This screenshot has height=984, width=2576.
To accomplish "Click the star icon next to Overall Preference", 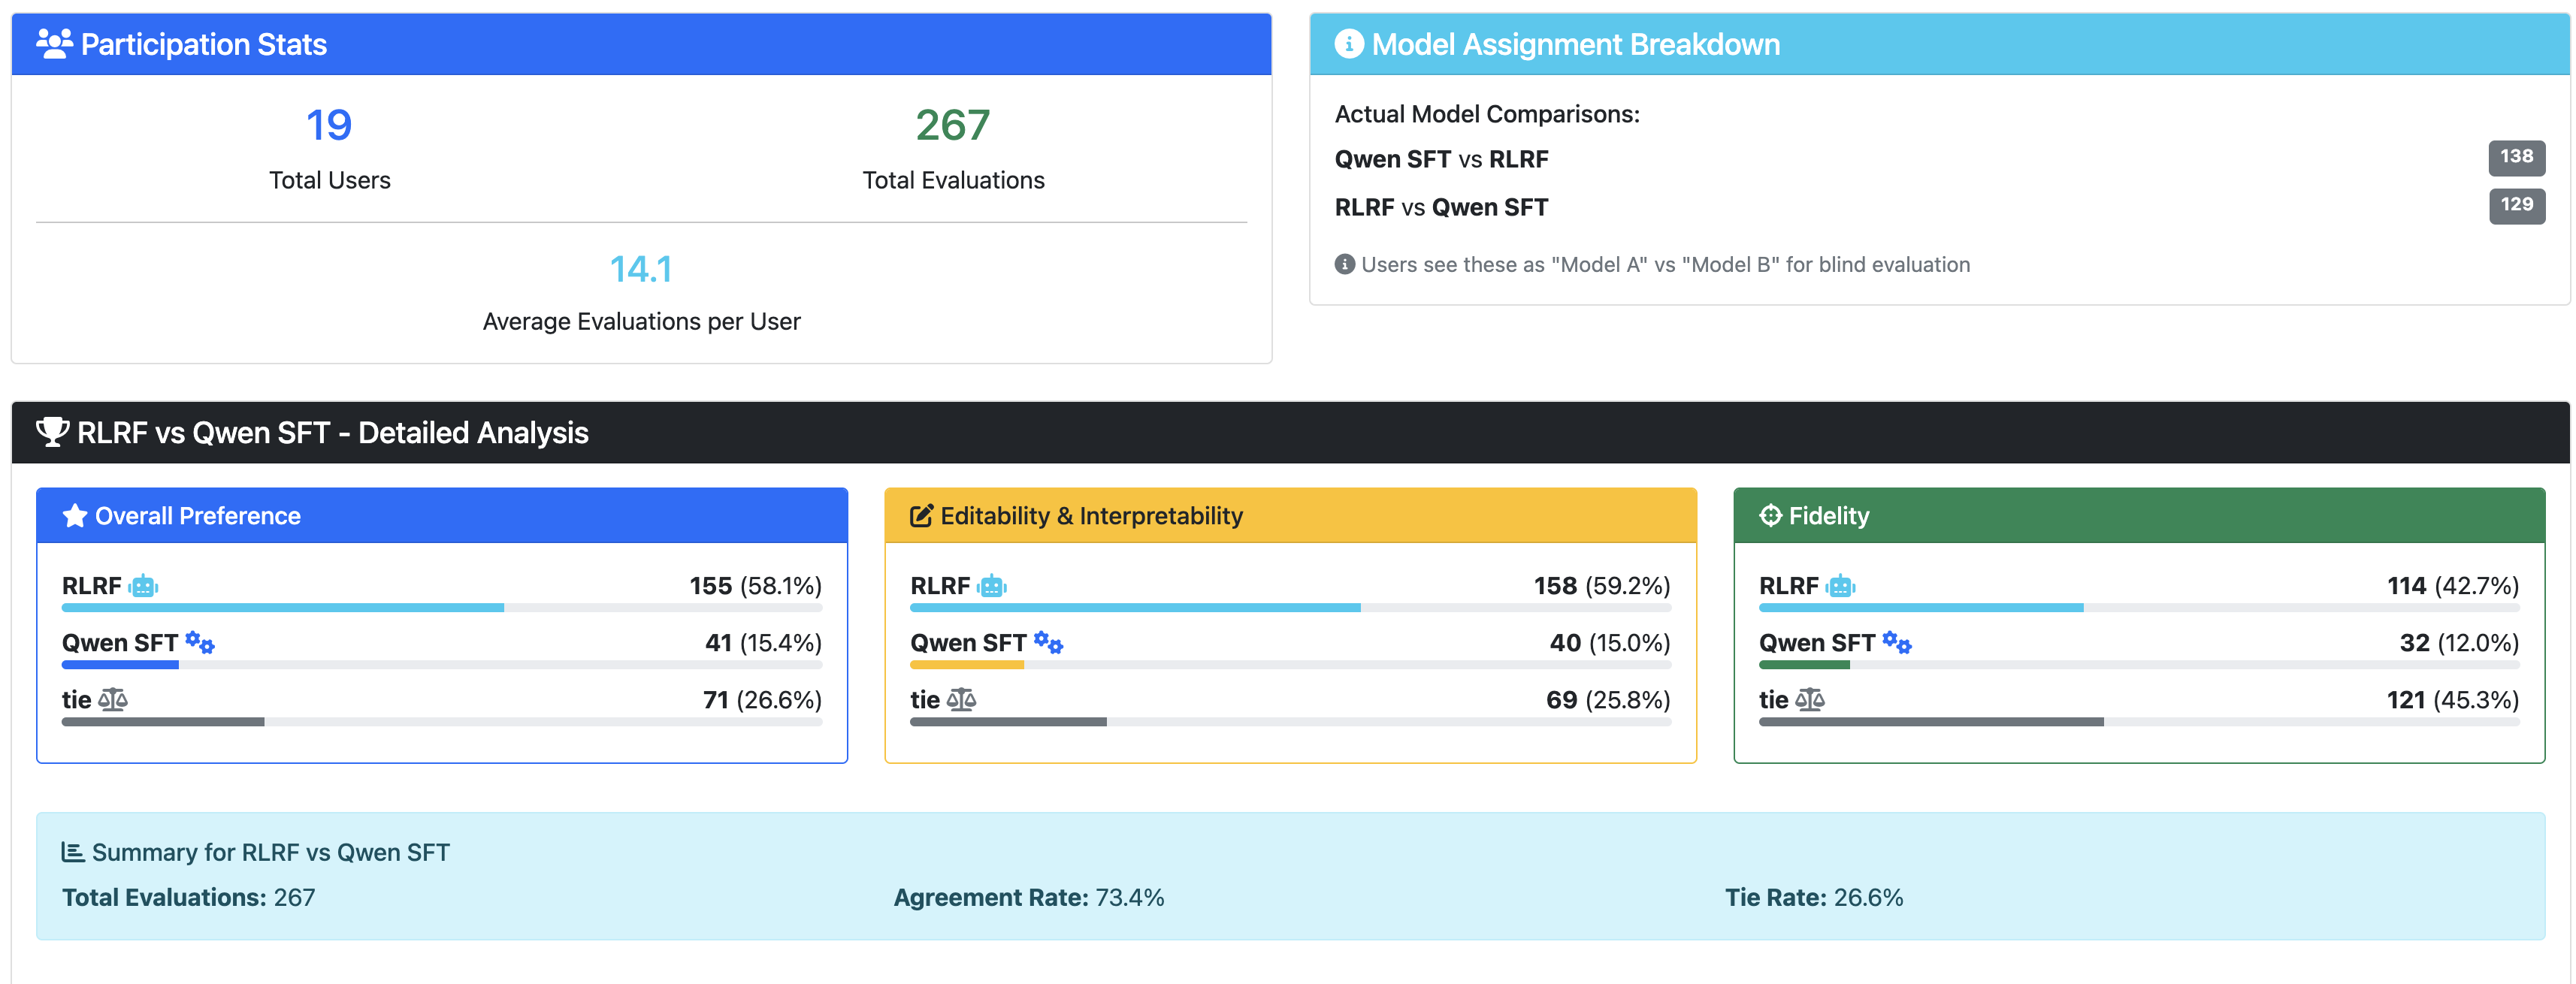I will pos(74,516).
